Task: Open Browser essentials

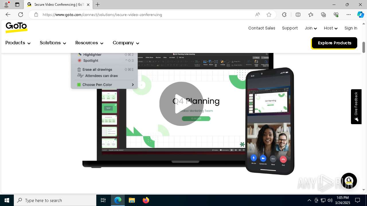Action: point(336,15)
